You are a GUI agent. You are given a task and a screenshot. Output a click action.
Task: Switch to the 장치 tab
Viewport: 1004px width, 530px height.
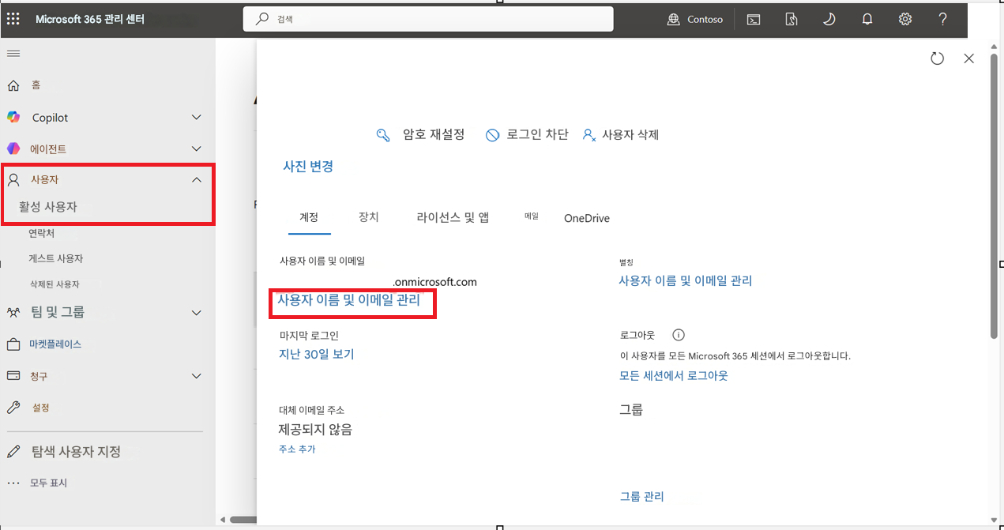[x=369, y=217]
